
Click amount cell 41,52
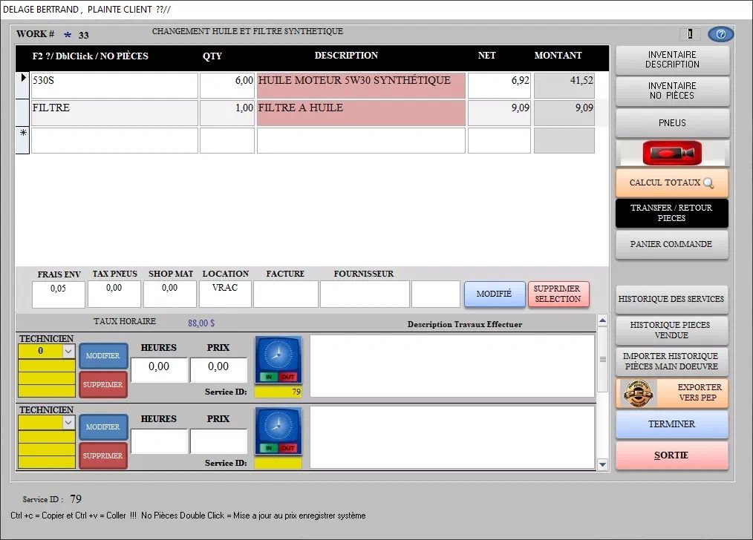pos(564,85)
